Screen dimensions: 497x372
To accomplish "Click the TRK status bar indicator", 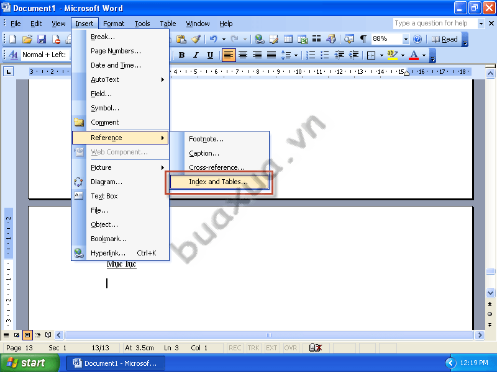I will coord(253,348).
